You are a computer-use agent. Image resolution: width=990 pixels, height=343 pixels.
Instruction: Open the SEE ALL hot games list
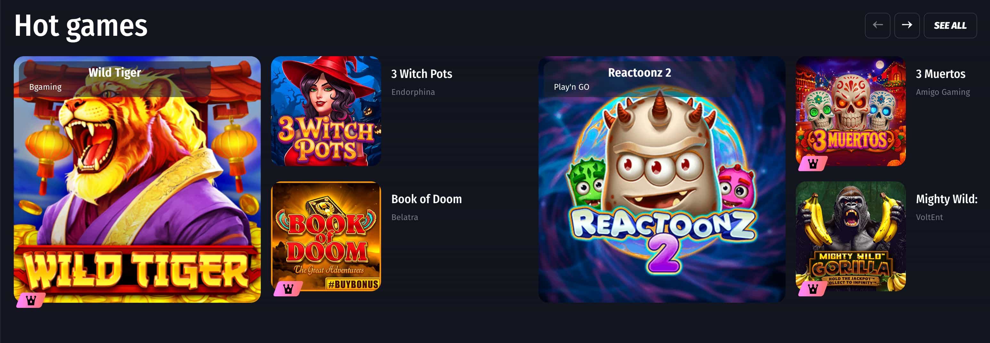click(950, 25)
